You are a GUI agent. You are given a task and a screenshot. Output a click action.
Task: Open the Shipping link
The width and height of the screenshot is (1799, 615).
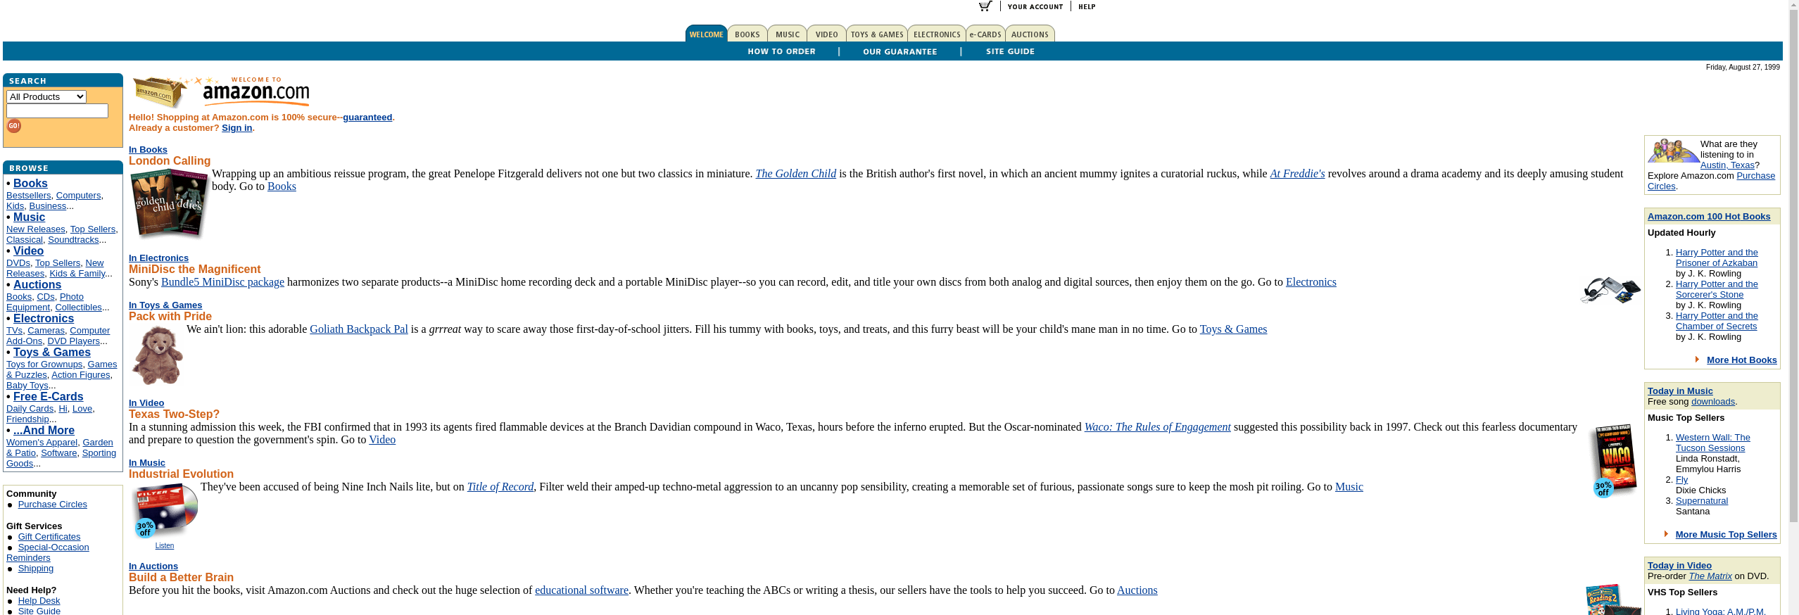click(x=36, y=569)
